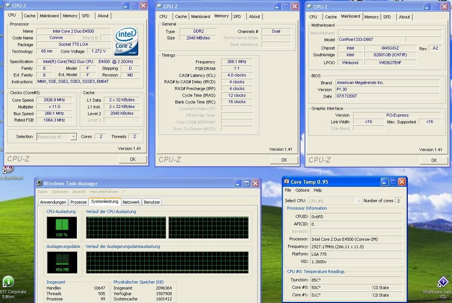Open Options menu in Core Temp
The height and width of the screenshot is (303, 452).
[302, 190]
